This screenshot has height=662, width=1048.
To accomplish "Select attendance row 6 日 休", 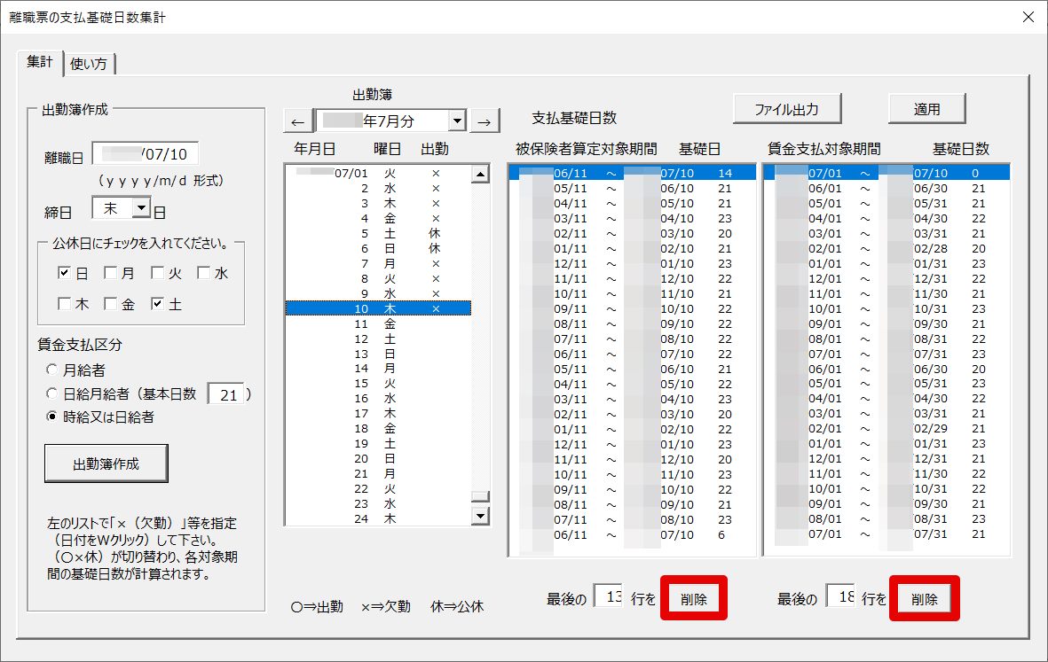I will point(378,249).
